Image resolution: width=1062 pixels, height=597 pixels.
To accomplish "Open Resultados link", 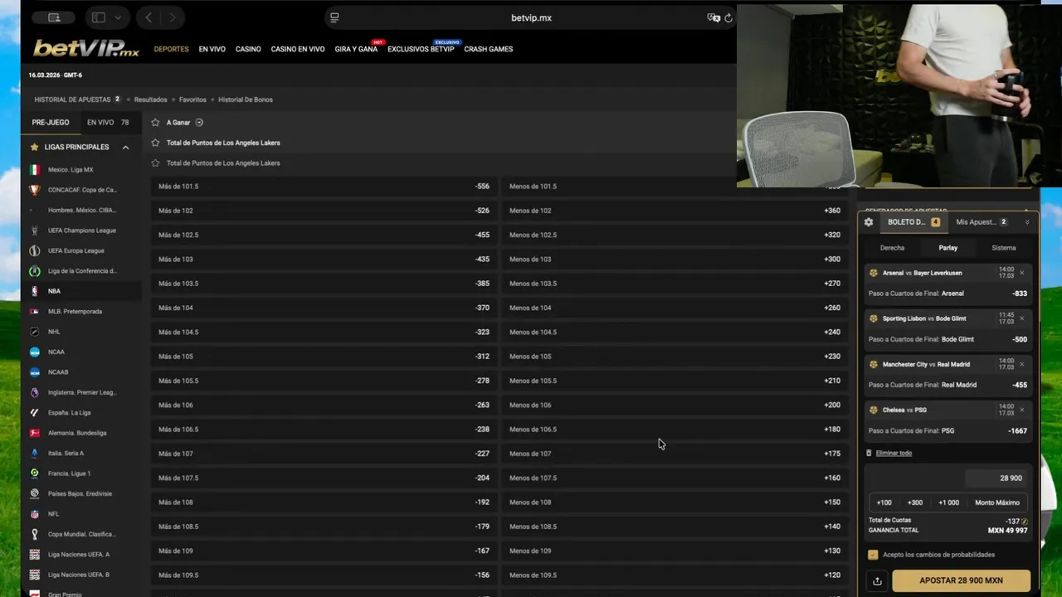I will tap(150, 99).
